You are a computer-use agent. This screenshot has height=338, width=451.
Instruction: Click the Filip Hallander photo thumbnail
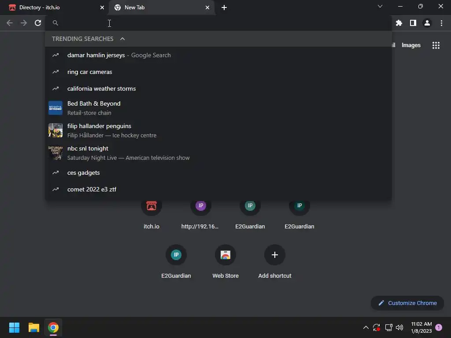pyautogui.click(x=55, y=130)
